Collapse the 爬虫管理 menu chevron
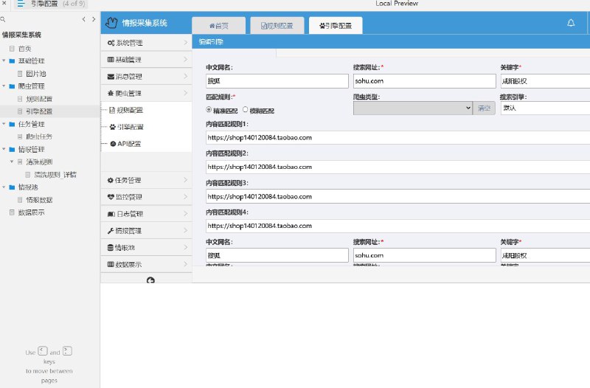 tap(186, 93)
